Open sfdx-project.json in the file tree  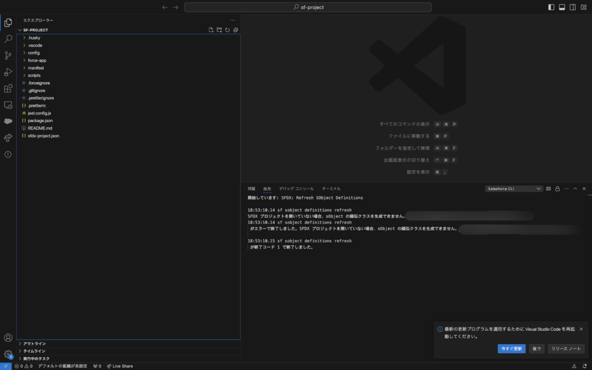point(43,135)
